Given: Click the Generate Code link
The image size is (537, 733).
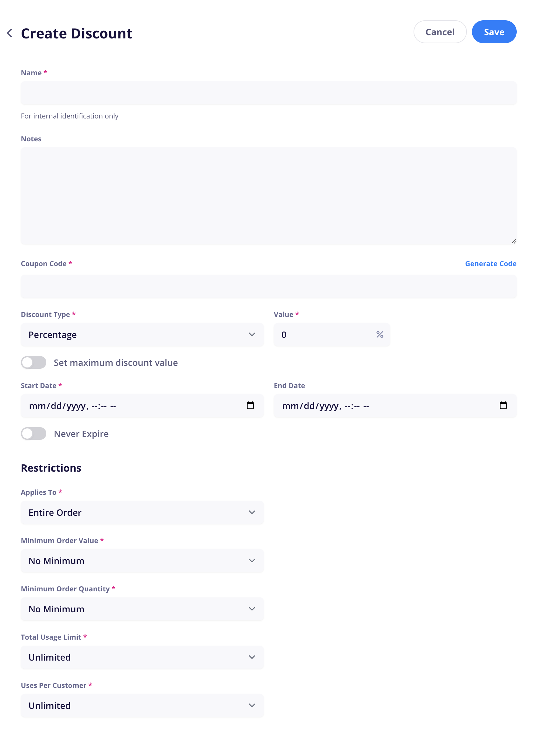Looking at the screenshot, I should [x=490, y=263].
